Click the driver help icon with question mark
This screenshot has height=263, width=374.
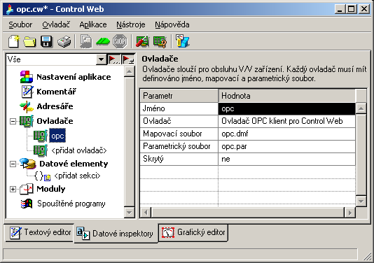click(x=160, y=41)
